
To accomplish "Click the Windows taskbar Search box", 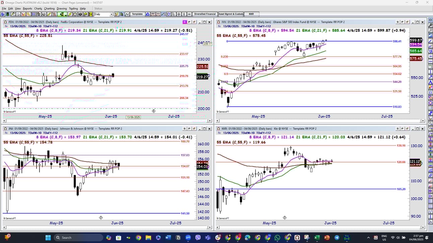I will coord(78,238).
